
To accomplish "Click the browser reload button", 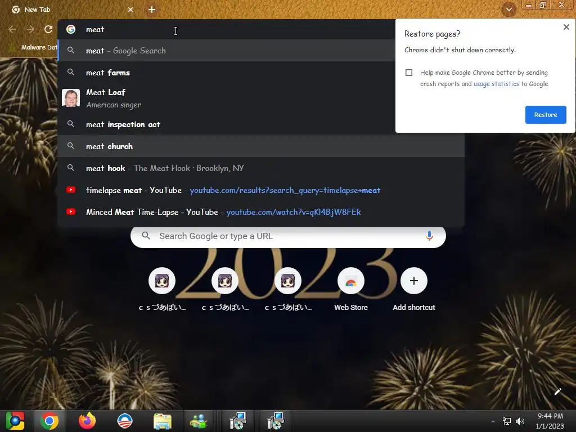I will (48, 29).
